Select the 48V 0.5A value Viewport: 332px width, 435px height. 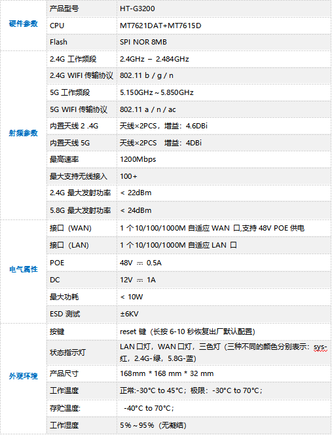point(141,263)
